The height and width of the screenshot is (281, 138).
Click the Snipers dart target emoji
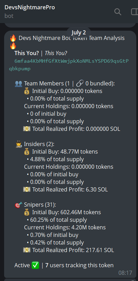19,205
